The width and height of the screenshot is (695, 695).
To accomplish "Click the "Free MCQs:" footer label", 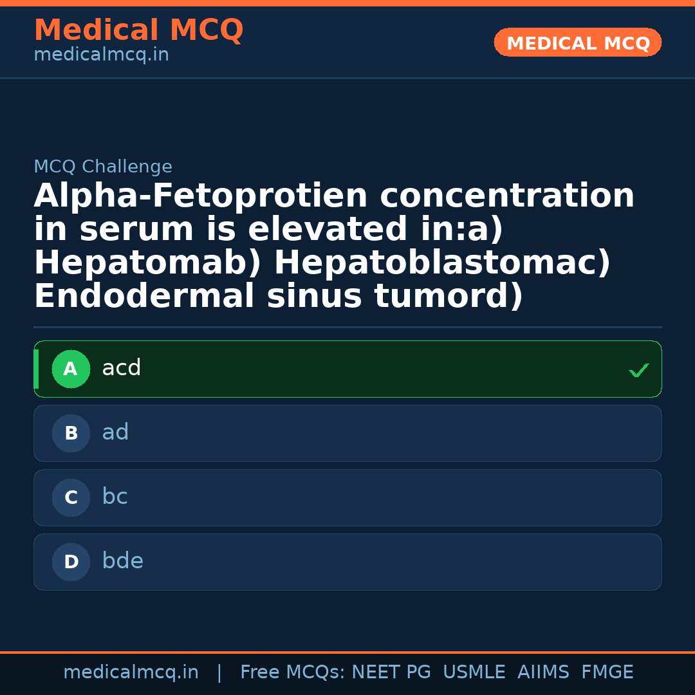I will pyautogui.click(x=293, y=672).
